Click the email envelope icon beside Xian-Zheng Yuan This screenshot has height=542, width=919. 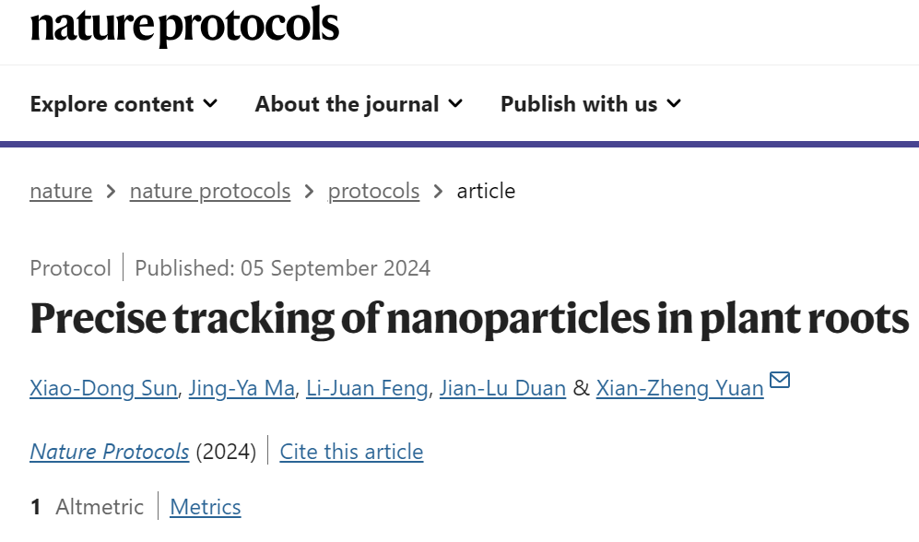780,380
